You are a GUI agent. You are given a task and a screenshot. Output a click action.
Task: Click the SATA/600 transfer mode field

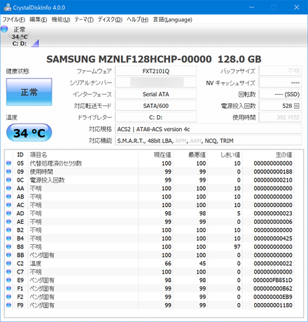[156, 106]
